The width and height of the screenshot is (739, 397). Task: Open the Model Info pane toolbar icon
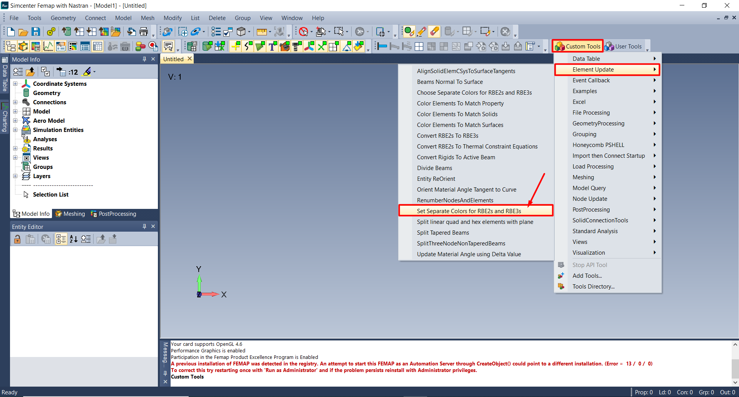pyautogui.click(x=11, y=47)
